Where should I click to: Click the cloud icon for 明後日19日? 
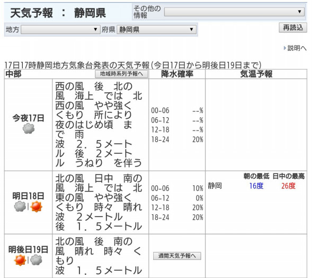click(37, 259)
